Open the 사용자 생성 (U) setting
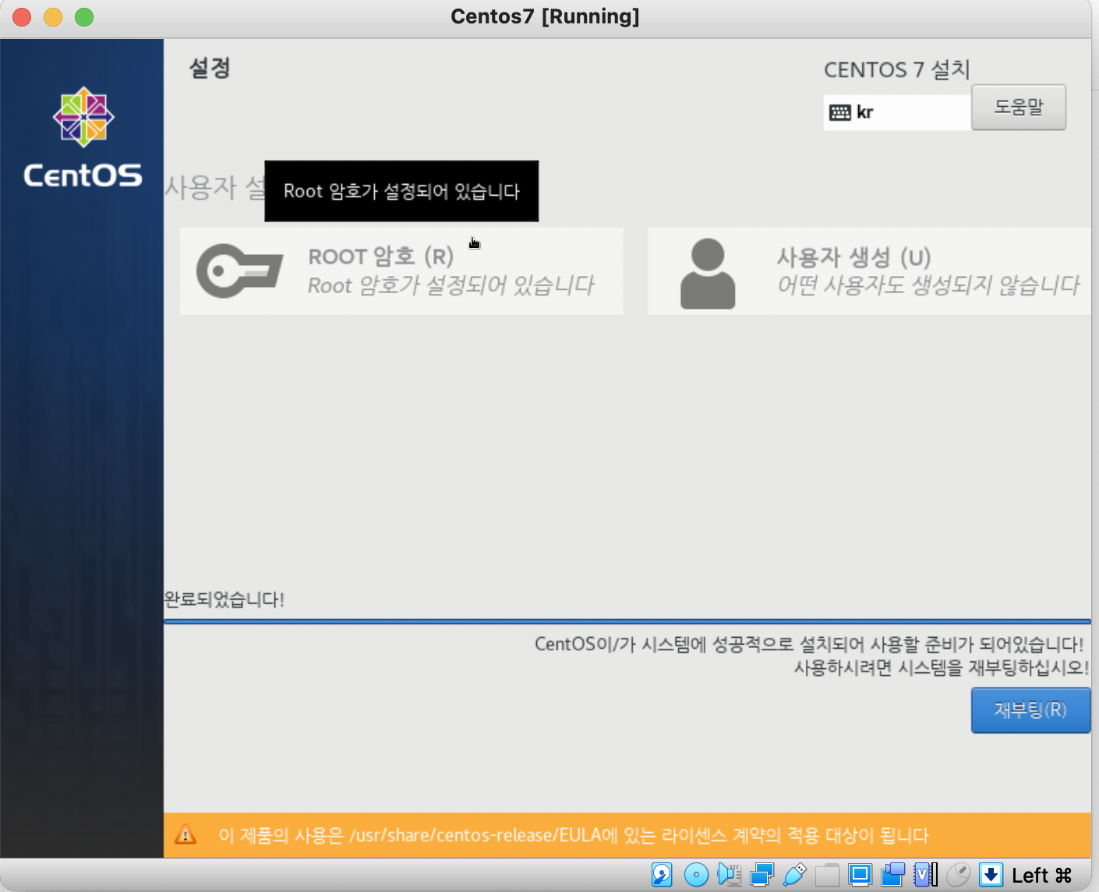 [x=869, y=271]
